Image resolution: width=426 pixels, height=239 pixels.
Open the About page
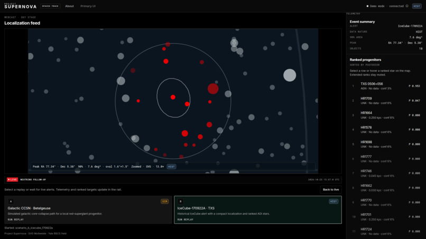coord(69,6)
